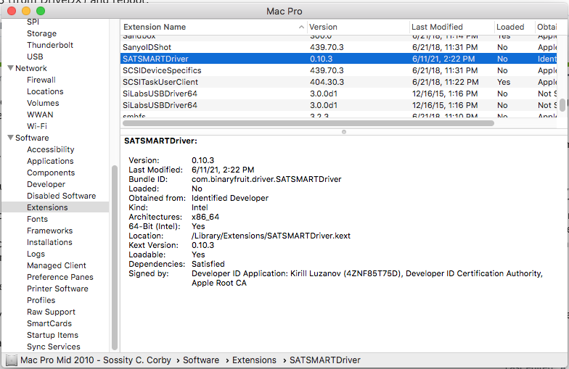Click the Mac Pro icon in path bar

click(12, 360)
